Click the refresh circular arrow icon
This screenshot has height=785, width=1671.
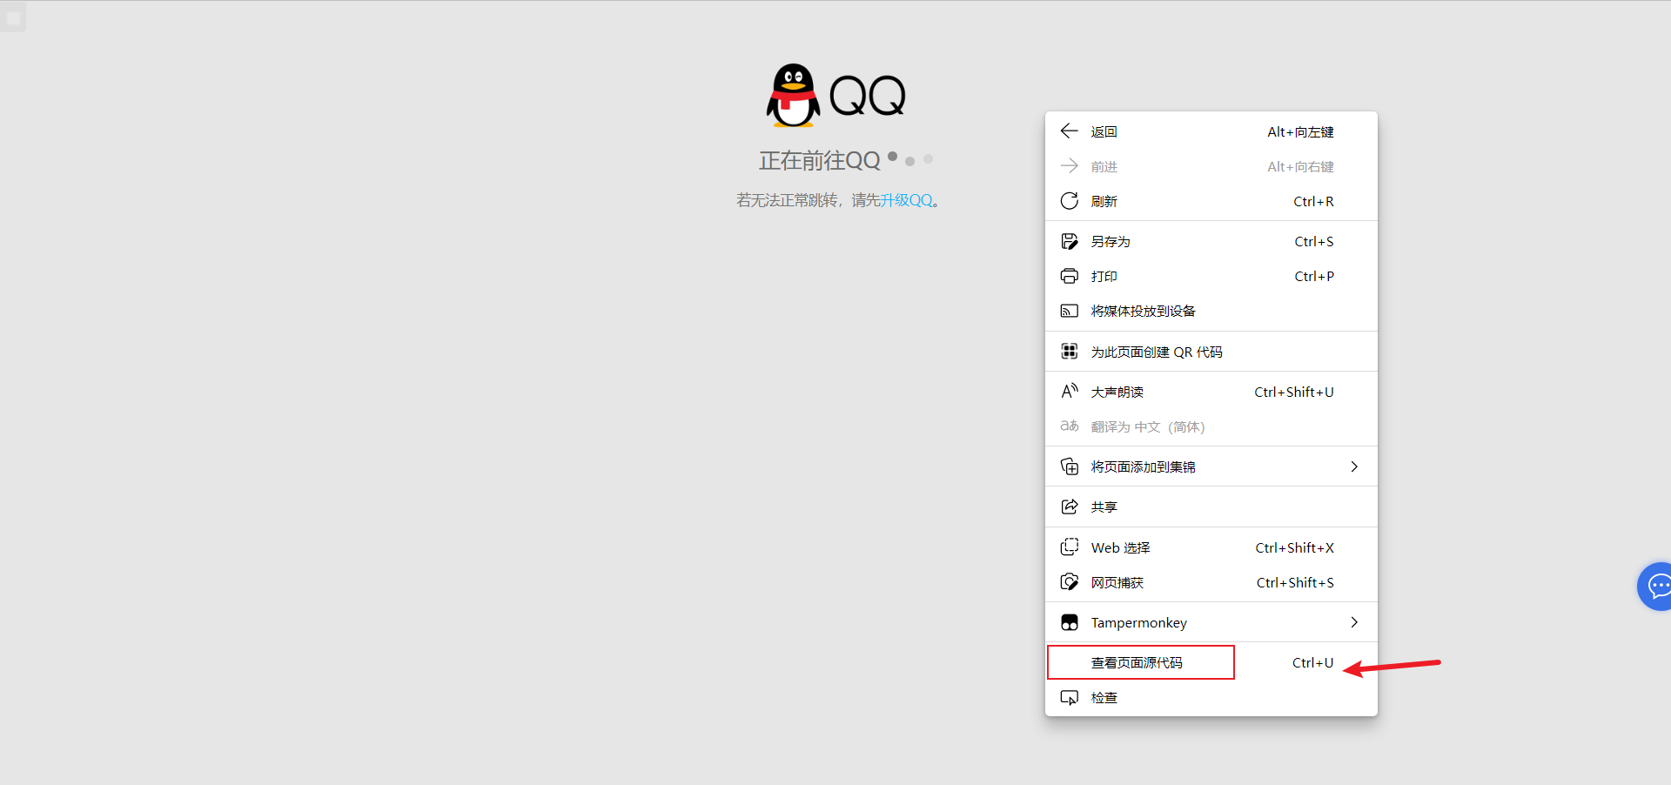(x=1070, y=201)
